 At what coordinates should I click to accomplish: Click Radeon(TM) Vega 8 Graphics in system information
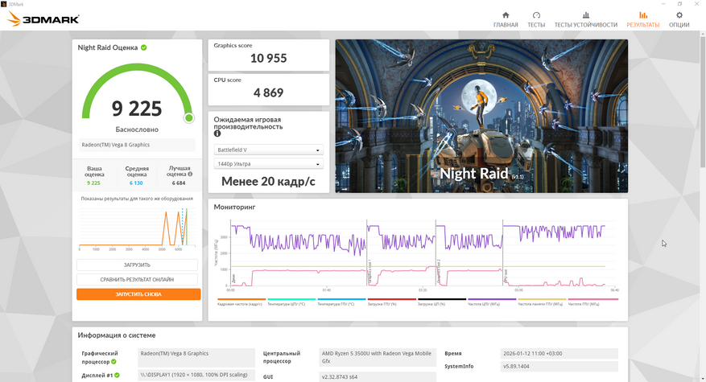[x=196, y=357]
